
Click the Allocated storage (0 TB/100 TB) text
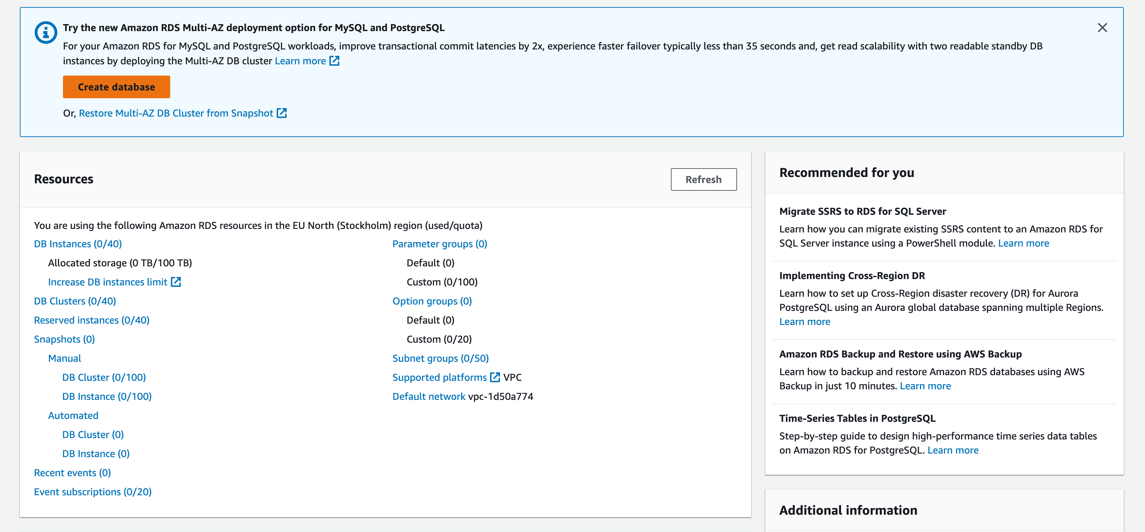(120, 263)
